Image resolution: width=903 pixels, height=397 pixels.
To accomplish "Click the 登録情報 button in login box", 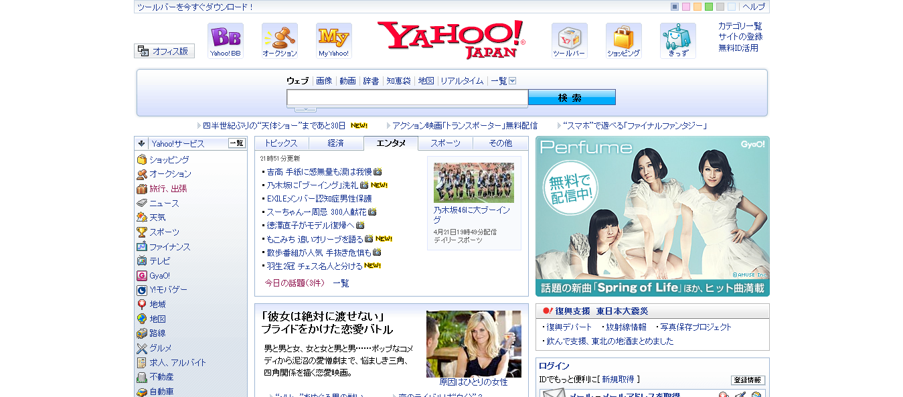I will 748,380.
